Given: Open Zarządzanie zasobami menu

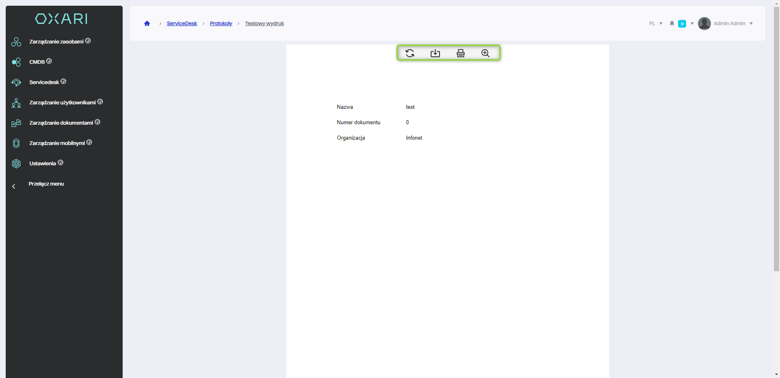Looking at the screenshot, I should [x=56, y=41].
